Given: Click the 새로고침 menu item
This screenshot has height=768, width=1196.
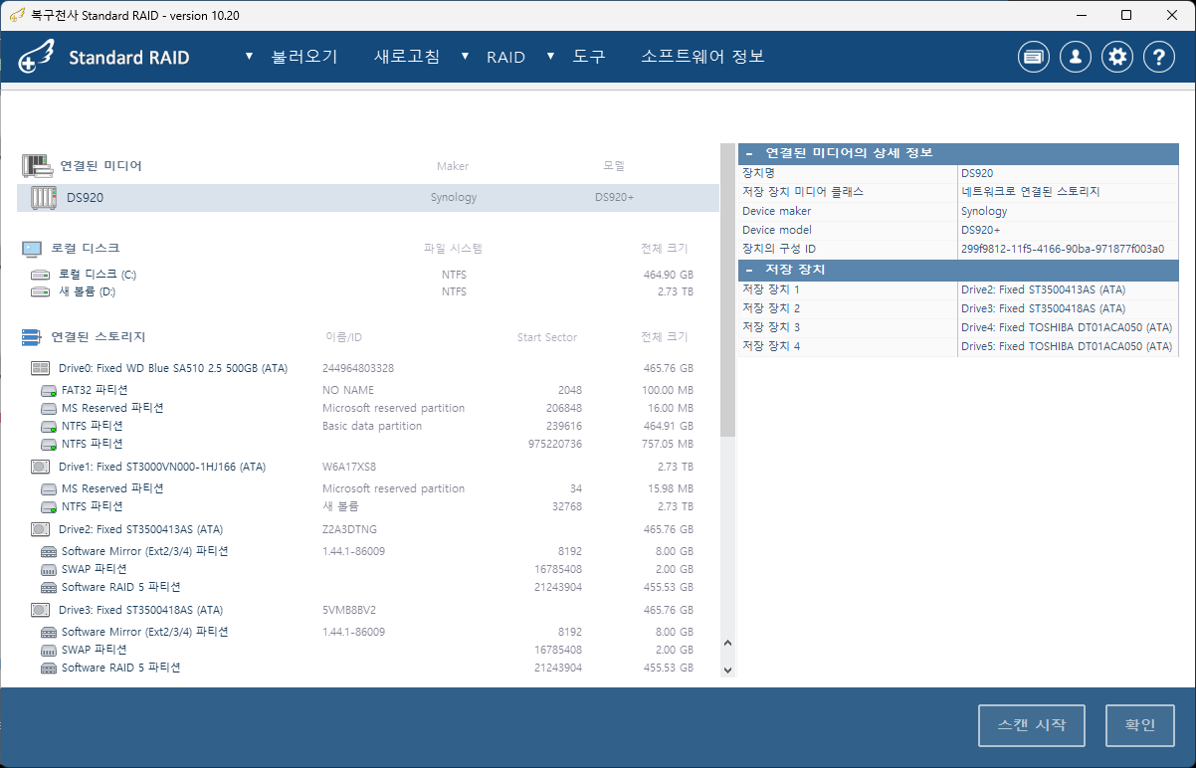Looking at the screenshot, I should coord(406,57).
